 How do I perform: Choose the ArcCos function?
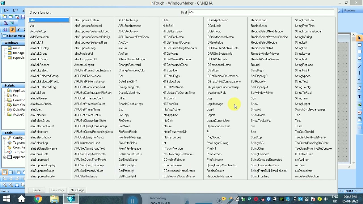(123, 42)
